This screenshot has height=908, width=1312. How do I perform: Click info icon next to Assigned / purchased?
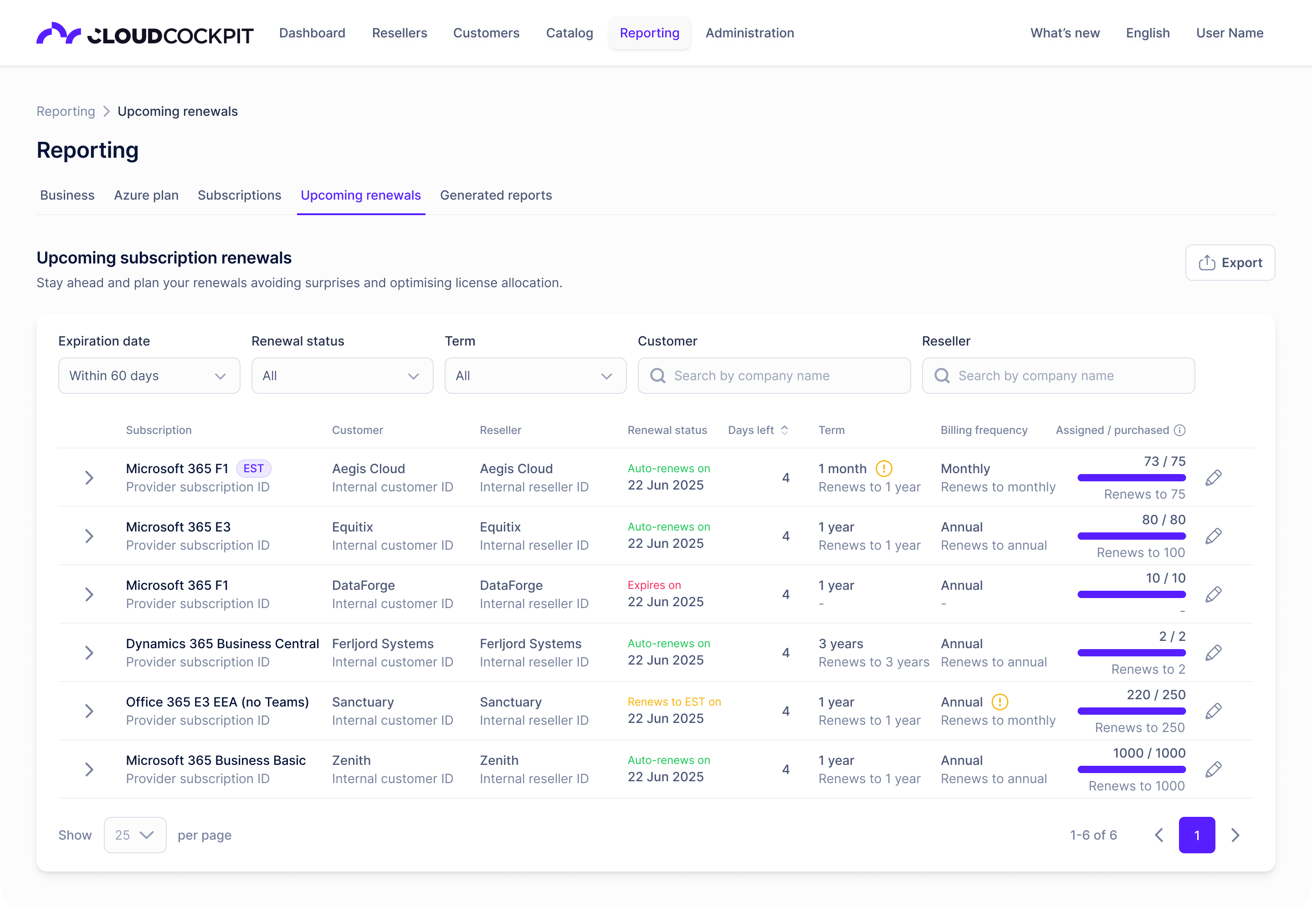click(x=1179, y=430)
